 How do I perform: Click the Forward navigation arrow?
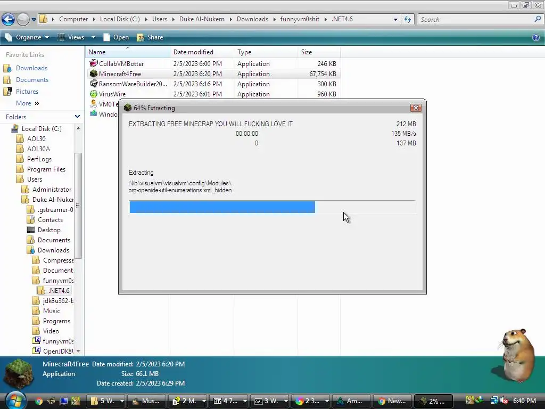(23, 19)
